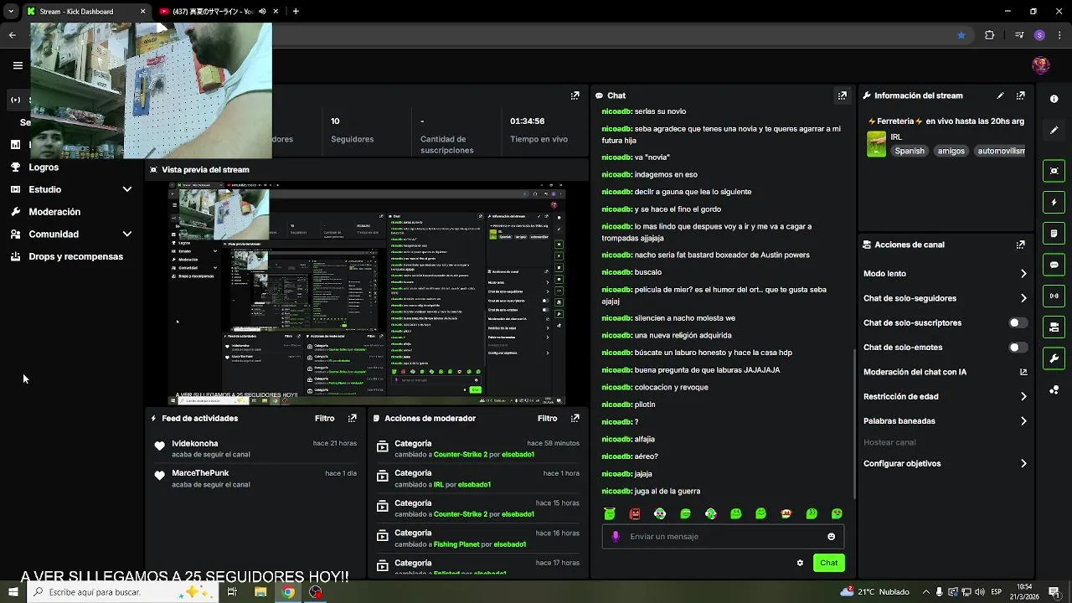Edit stream info with pencil icon
This screenshot has height=603, width=1072.
tap(1000, 95)
